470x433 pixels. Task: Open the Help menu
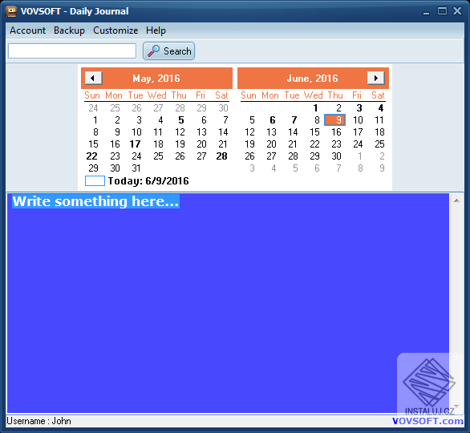(156, 30)
